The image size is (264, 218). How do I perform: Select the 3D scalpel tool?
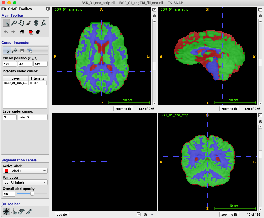[29, 212]
